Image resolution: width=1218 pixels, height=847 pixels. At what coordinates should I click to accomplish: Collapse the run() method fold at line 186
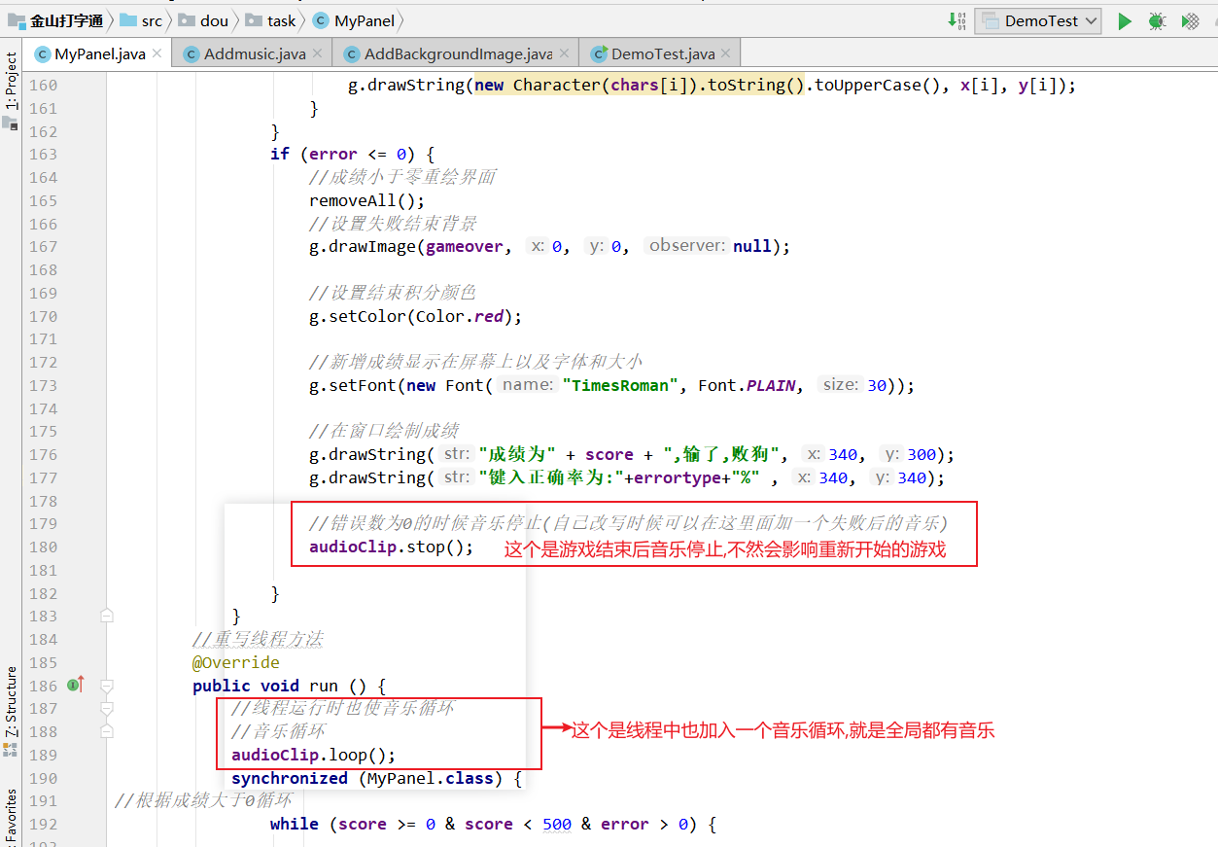[x=107, y=686]
